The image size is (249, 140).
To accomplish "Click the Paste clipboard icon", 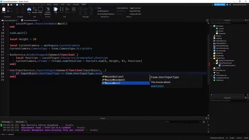I will click(x=4, y=9).
